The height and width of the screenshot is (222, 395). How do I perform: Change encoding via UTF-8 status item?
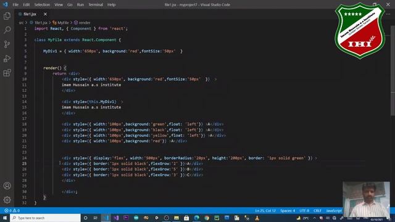point(304,210)
